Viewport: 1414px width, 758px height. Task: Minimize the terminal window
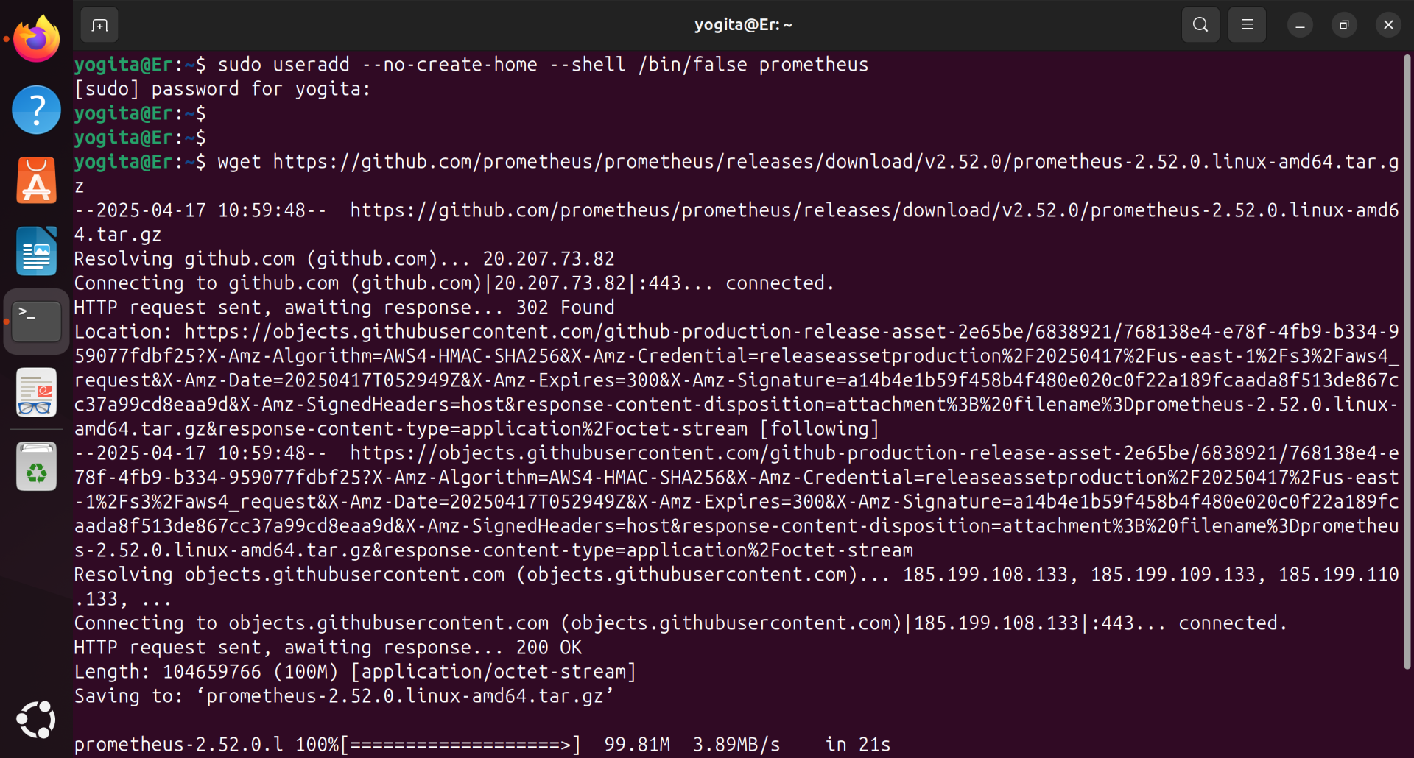point(1300,26)
